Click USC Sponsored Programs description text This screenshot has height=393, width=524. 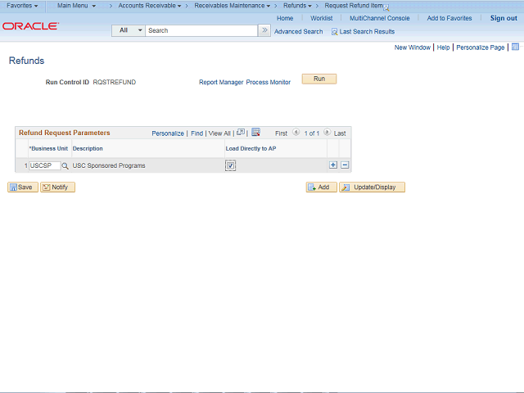[x=109, y=165]
